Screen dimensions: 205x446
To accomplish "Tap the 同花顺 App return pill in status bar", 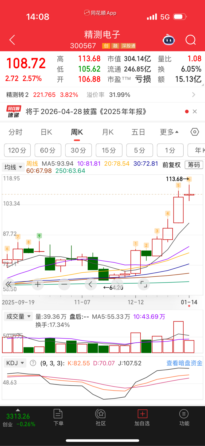I will [x=100, y=13].
